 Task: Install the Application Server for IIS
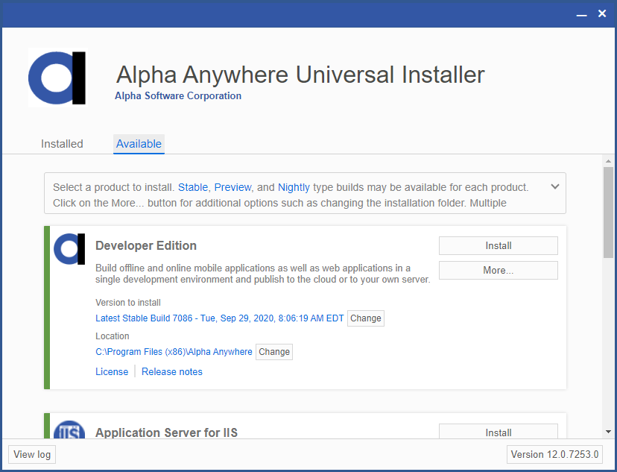point(499,432)
